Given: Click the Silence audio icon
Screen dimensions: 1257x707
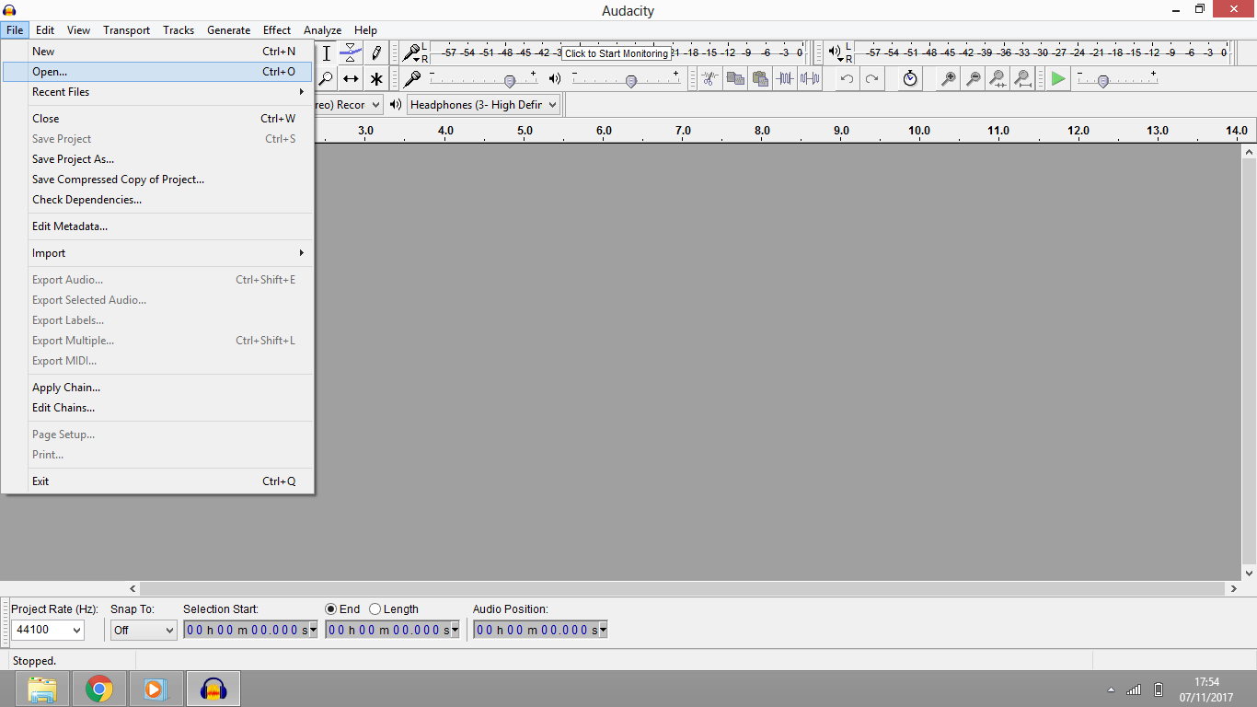Looking at the screenshot, I should [x=809, y=79].
